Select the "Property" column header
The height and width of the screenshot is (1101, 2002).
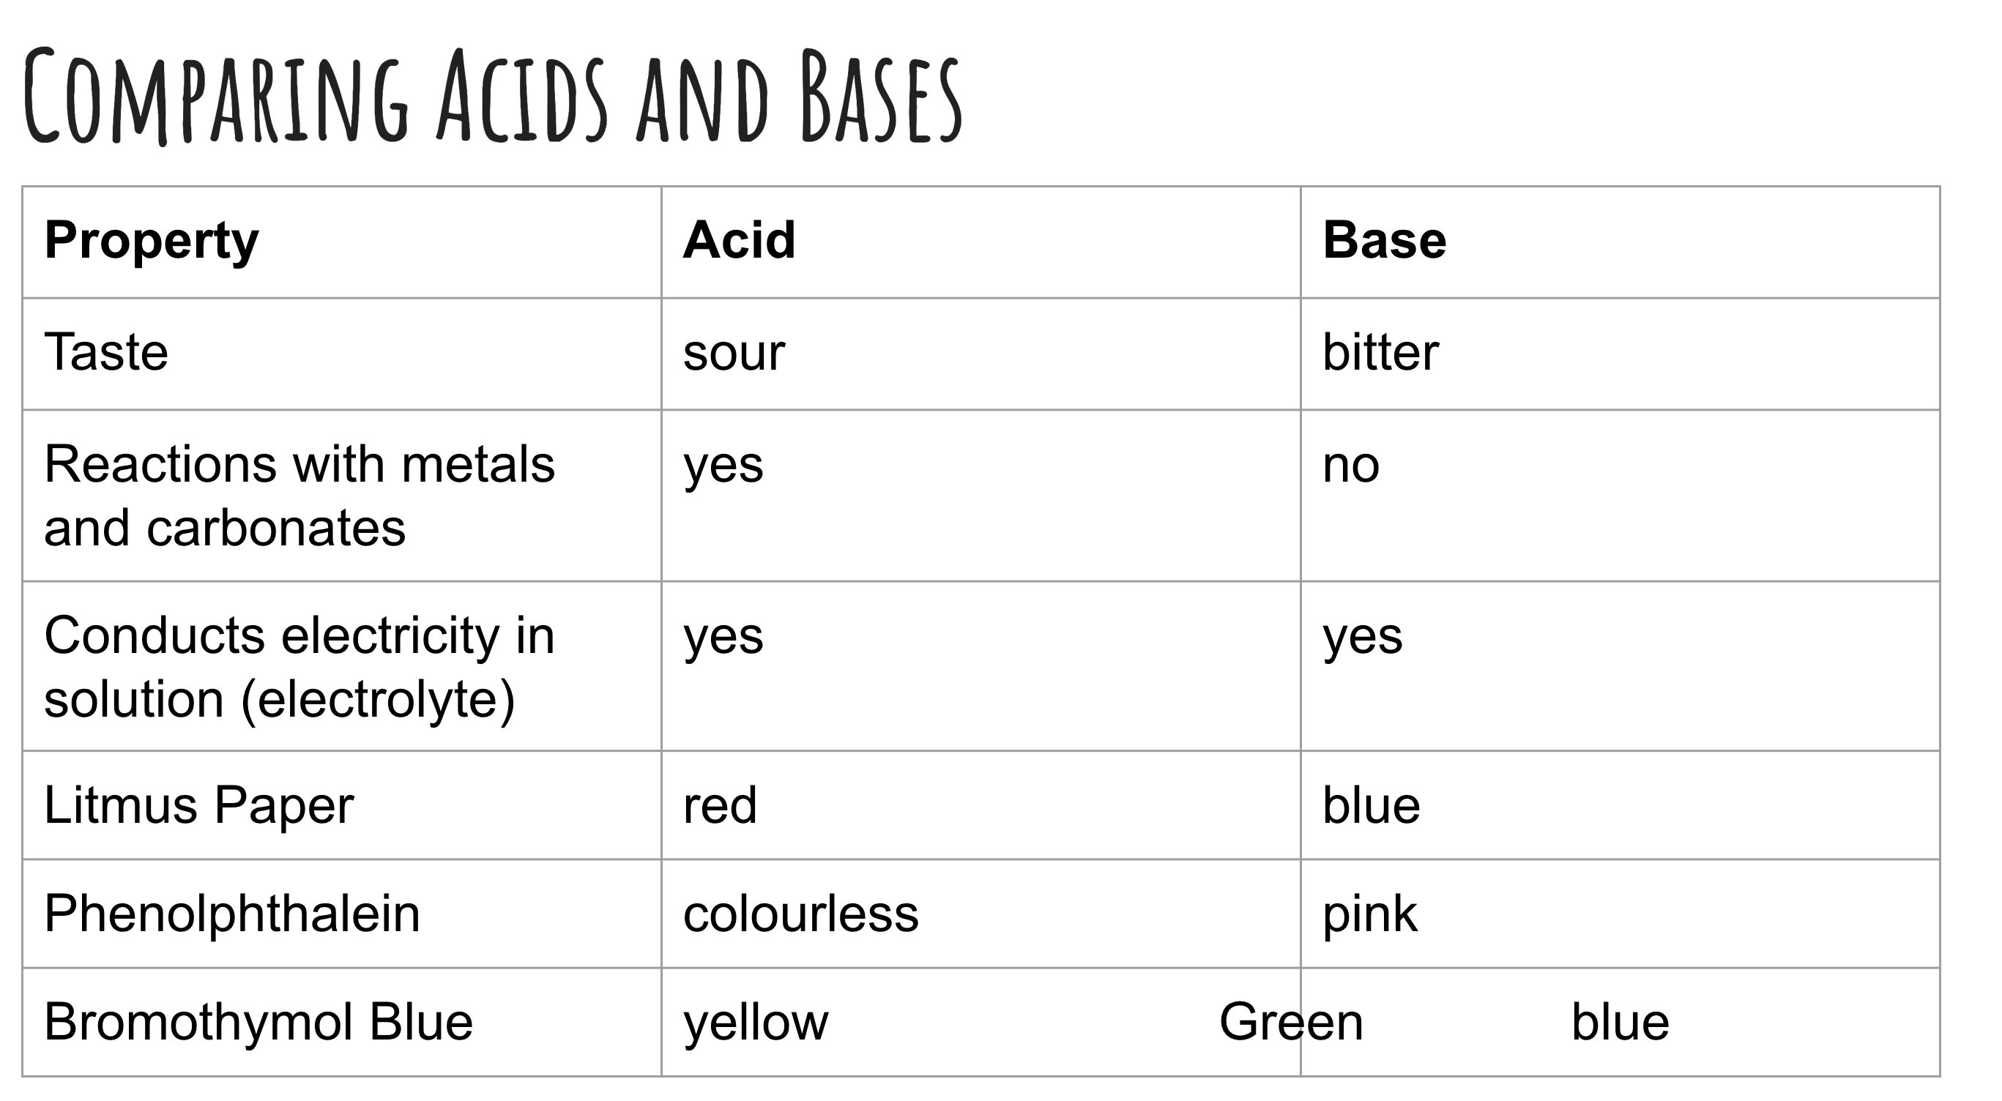152,241
